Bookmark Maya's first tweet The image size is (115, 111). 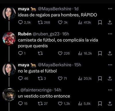tap(100, 23)
